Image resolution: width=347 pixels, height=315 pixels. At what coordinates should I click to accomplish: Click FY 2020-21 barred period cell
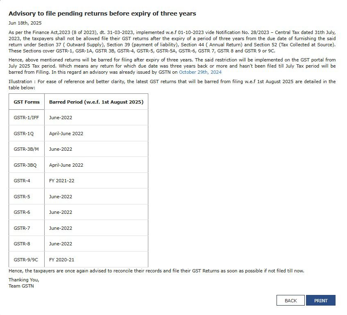(x=62, y=260)
